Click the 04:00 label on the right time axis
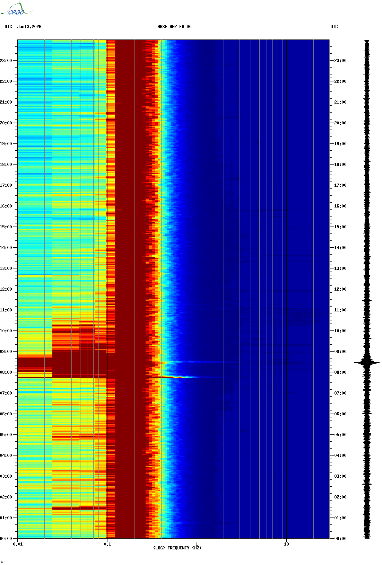This screenshot has width=382, height=566. tap(340, 456)
